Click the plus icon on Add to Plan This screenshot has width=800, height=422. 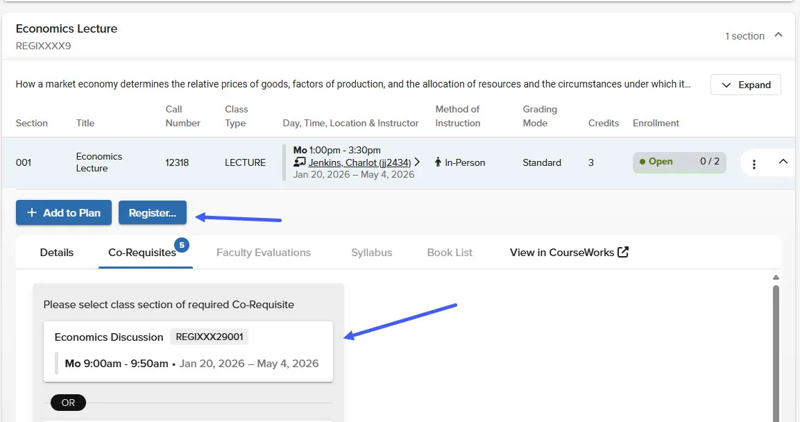coord(32,212)
